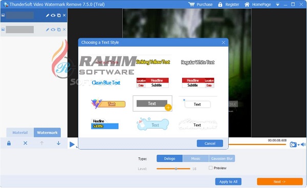Screen dimensions: 307x188
Task: Edit first watermark with the pencil icon
Action: coord(48,15)
